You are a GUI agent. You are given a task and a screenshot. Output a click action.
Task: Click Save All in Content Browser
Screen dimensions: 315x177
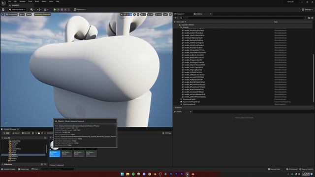point(26,133)
